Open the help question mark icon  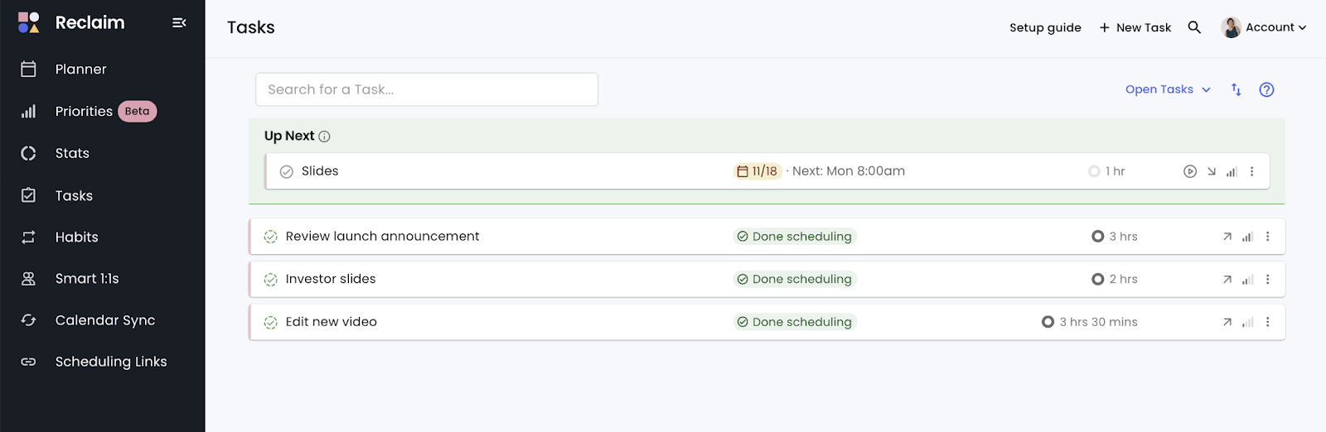click(x=1266, y=89)
